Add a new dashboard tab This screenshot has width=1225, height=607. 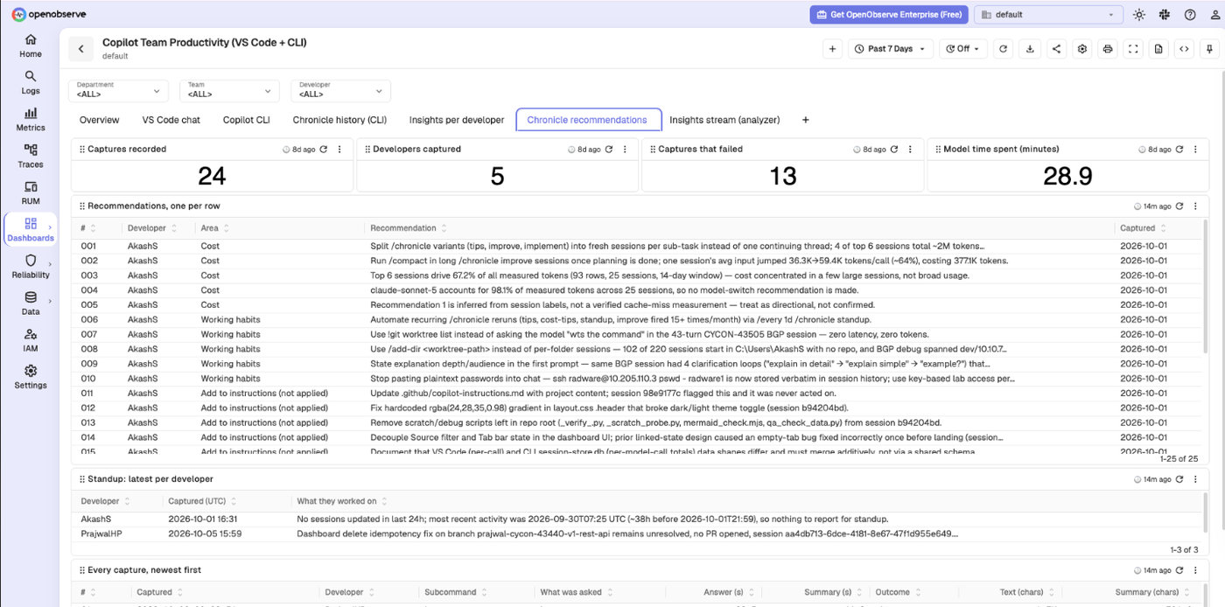(806, 120)
